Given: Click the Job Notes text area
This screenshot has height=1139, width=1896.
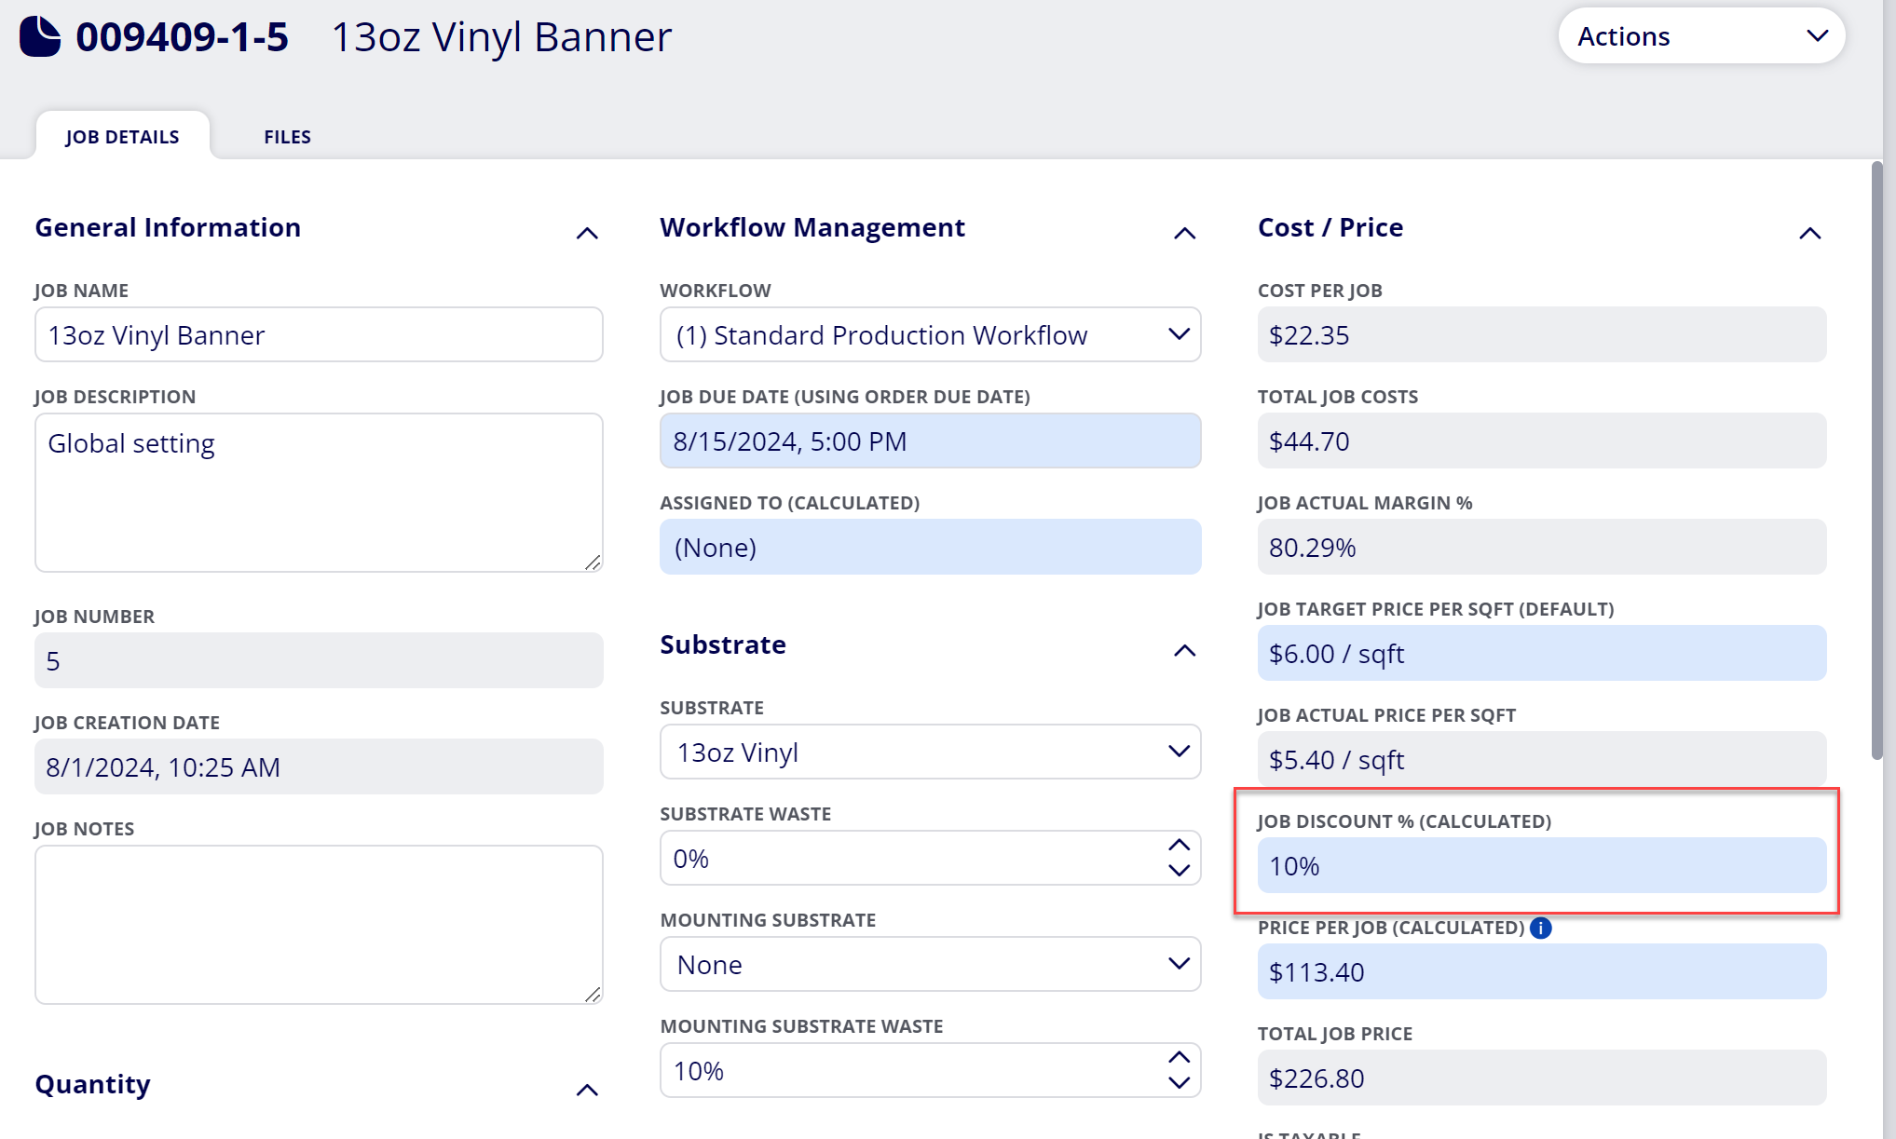Looking at the screenshot, I should point(319,925).
